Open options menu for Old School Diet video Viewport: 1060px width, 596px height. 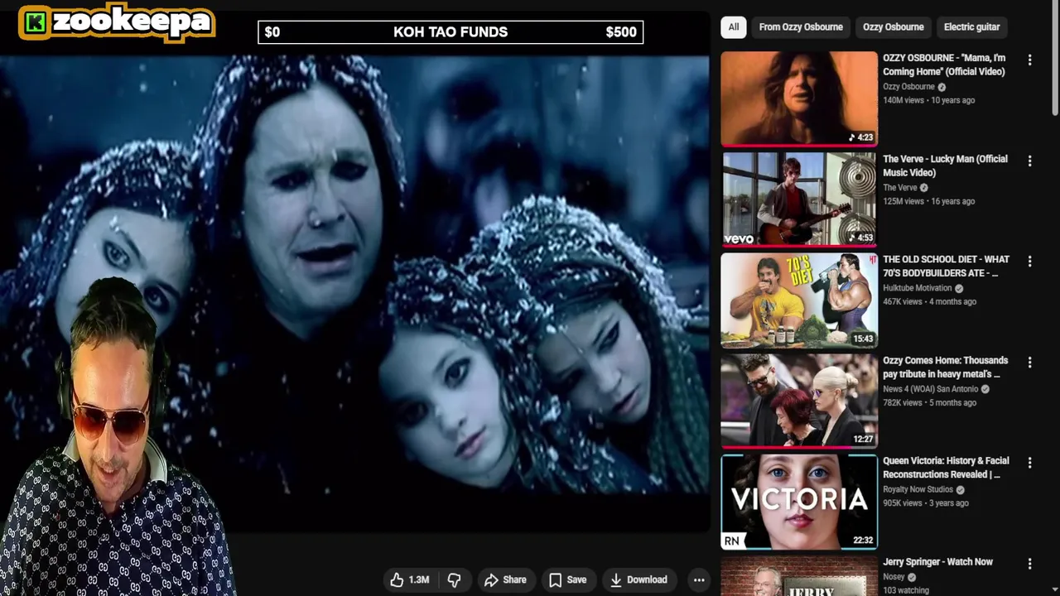[1029, 261]
